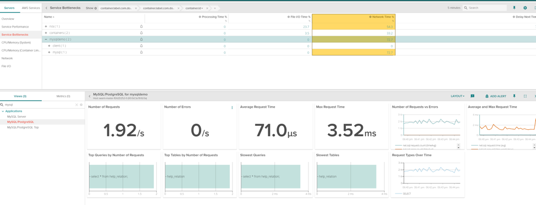Select the MySQL/PostgreSQL view
This screenshot has height=205, width=536.
20,121
